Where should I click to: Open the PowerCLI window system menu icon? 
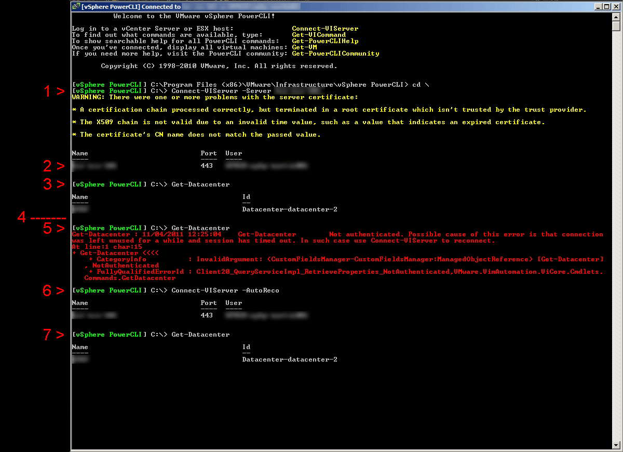pos(76,7)
